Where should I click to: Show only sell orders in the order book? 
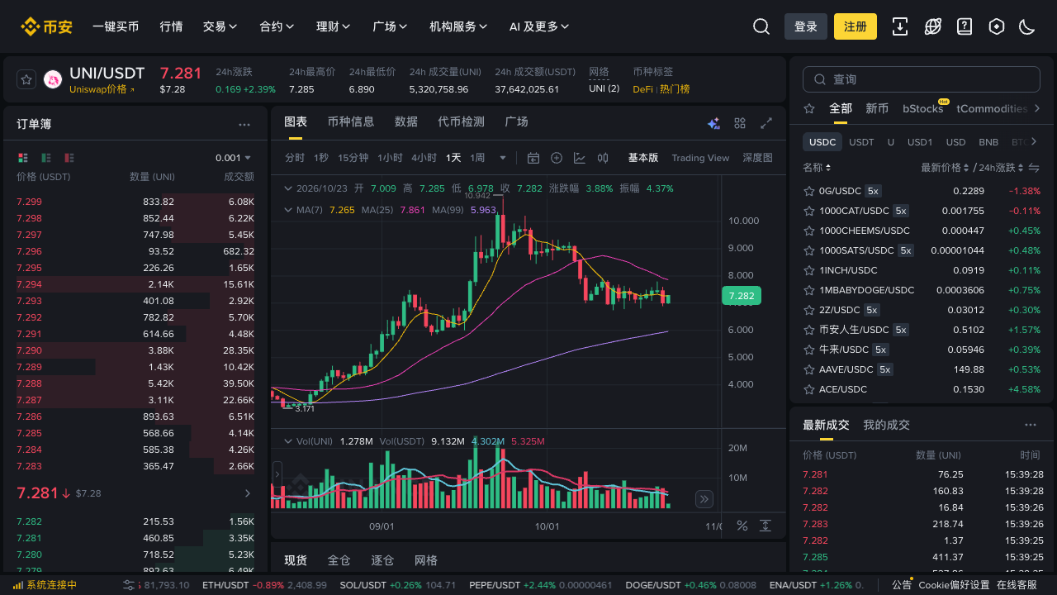click(x=69, y=158)
